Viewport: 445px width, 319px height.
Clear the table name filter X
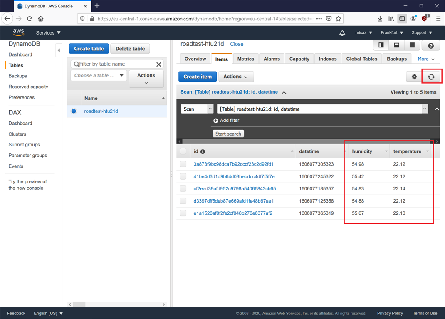158,64
